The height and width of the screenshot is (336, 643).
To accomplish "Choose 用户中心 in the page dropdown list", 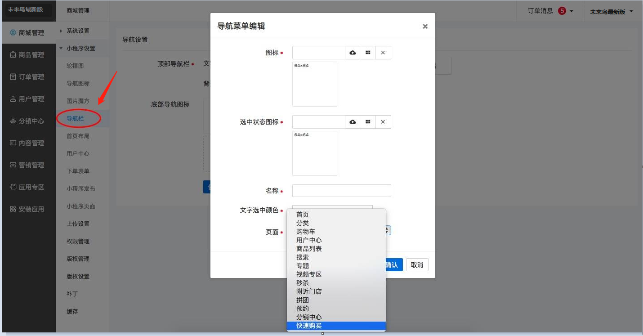I will [336, 240].
